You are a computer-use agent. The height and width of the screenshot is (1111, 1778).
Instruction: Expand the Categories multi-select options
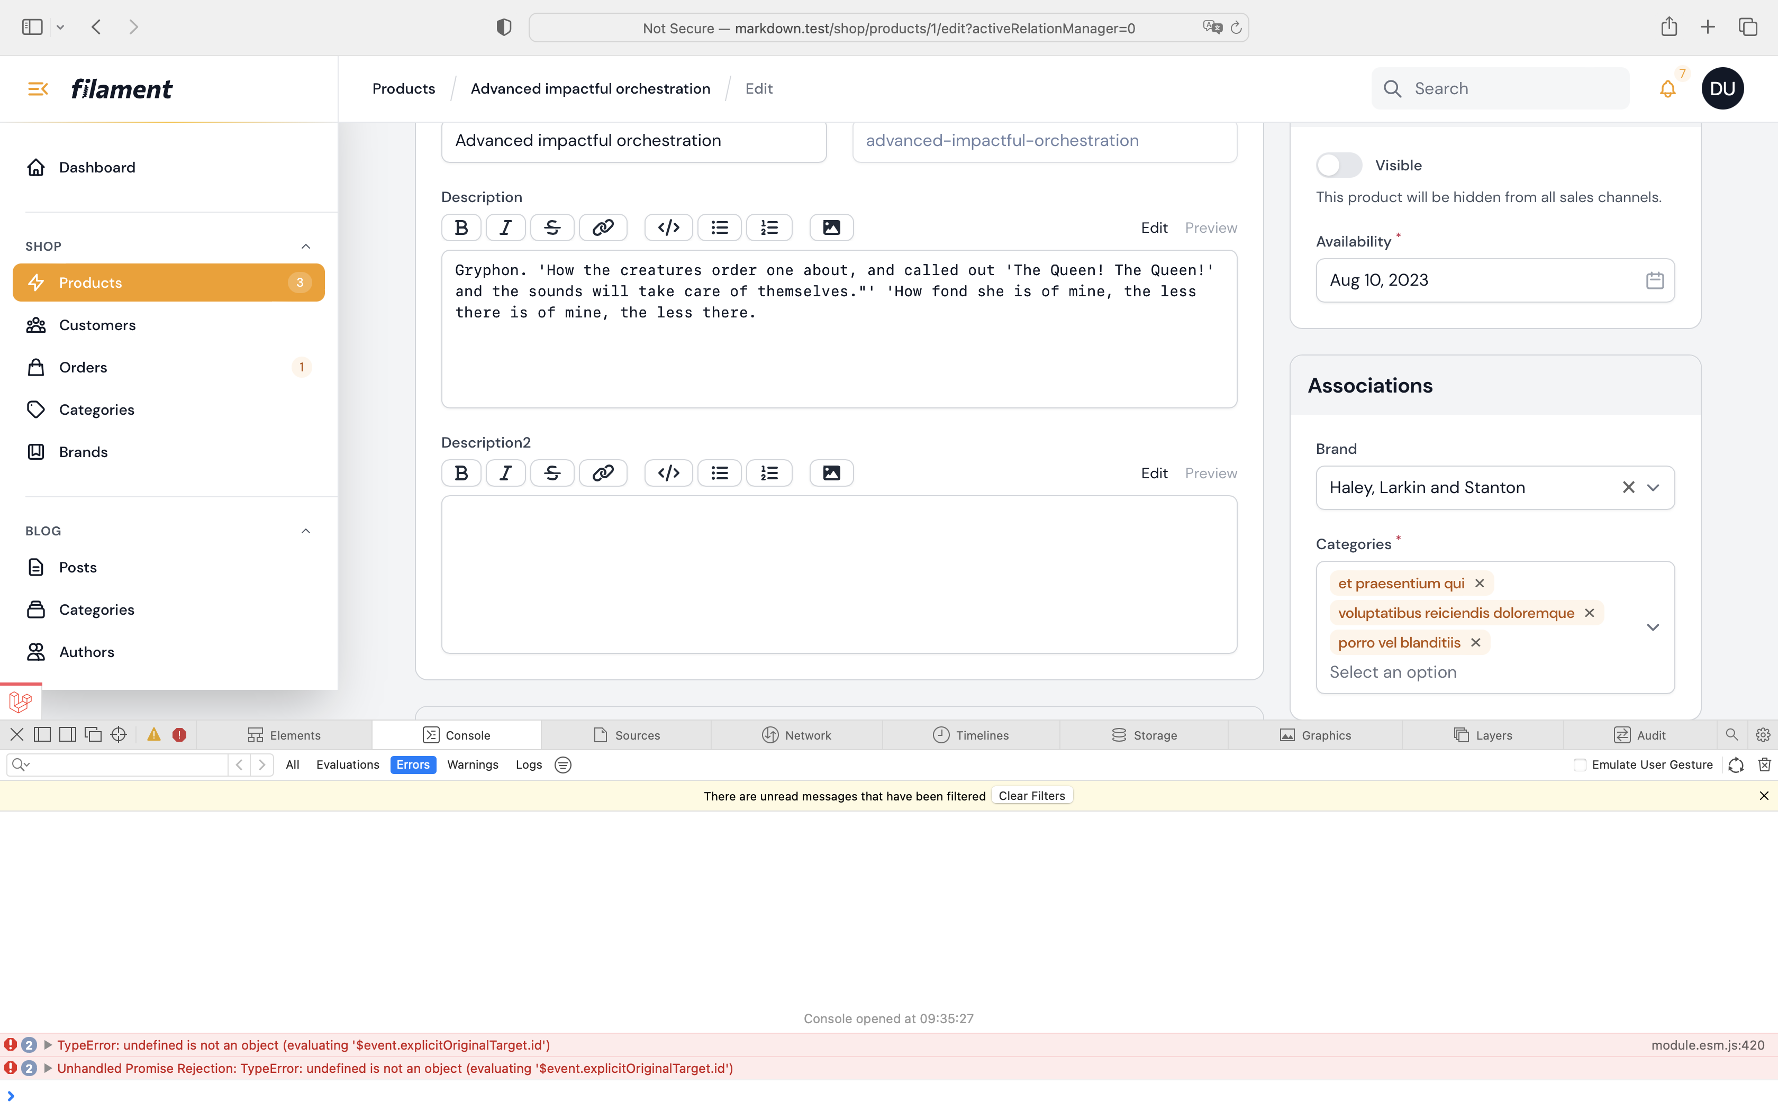click(x=1654, y=627)
